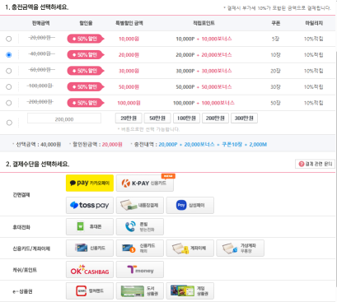Choose 게임 상품권 game voucher option
Image resolution: width=337 pixels, height=302 pixels.
tap(190, 290)
